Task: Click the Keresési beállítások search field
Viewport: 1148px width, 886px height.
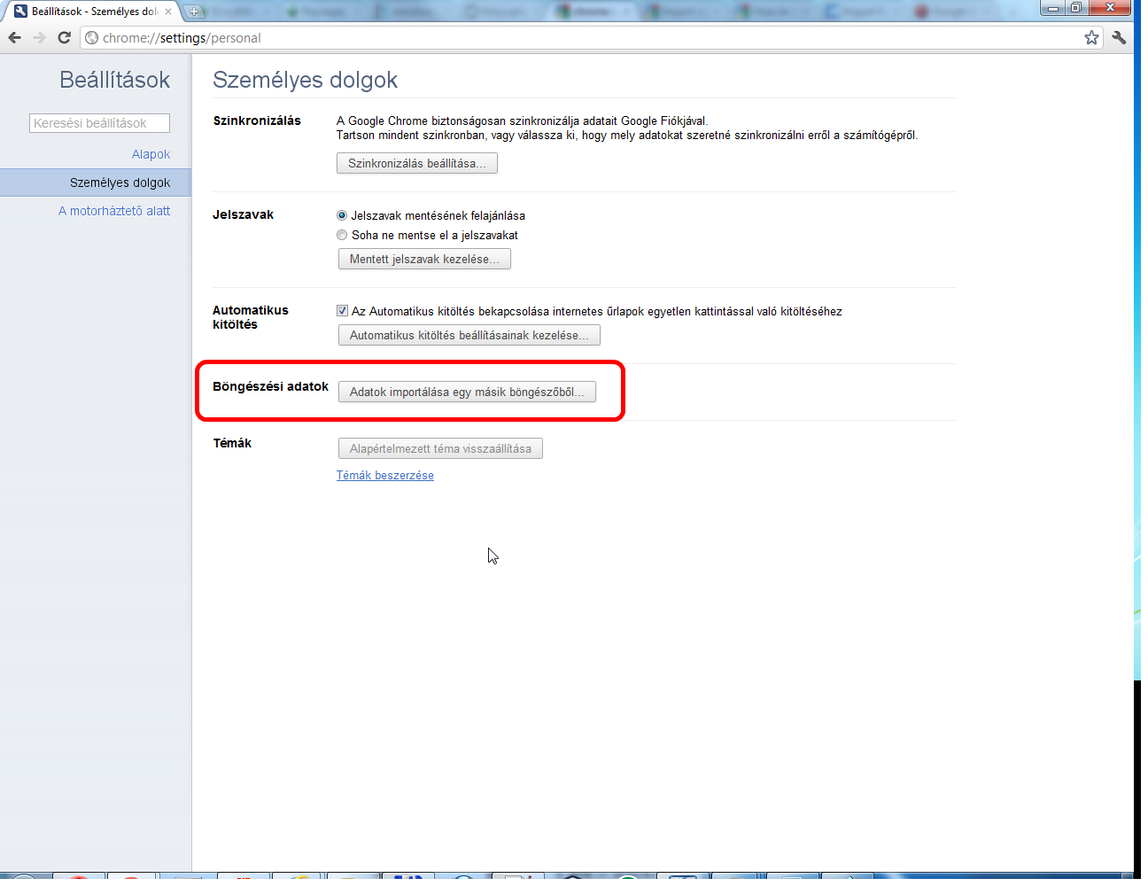Action: coord(99,123)
